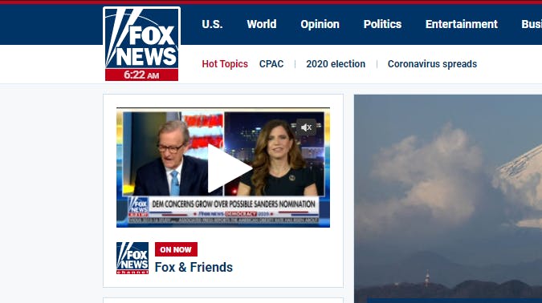Click the ON NOW badge

coord(176,249)
